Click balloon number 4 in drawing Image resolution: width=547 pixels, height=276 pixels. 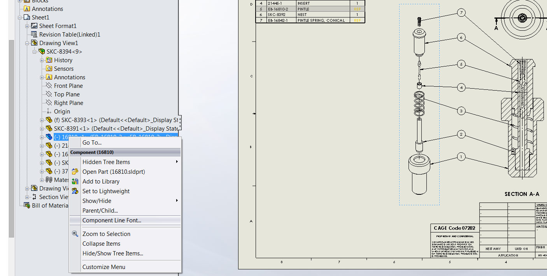[x=461, y=88]
